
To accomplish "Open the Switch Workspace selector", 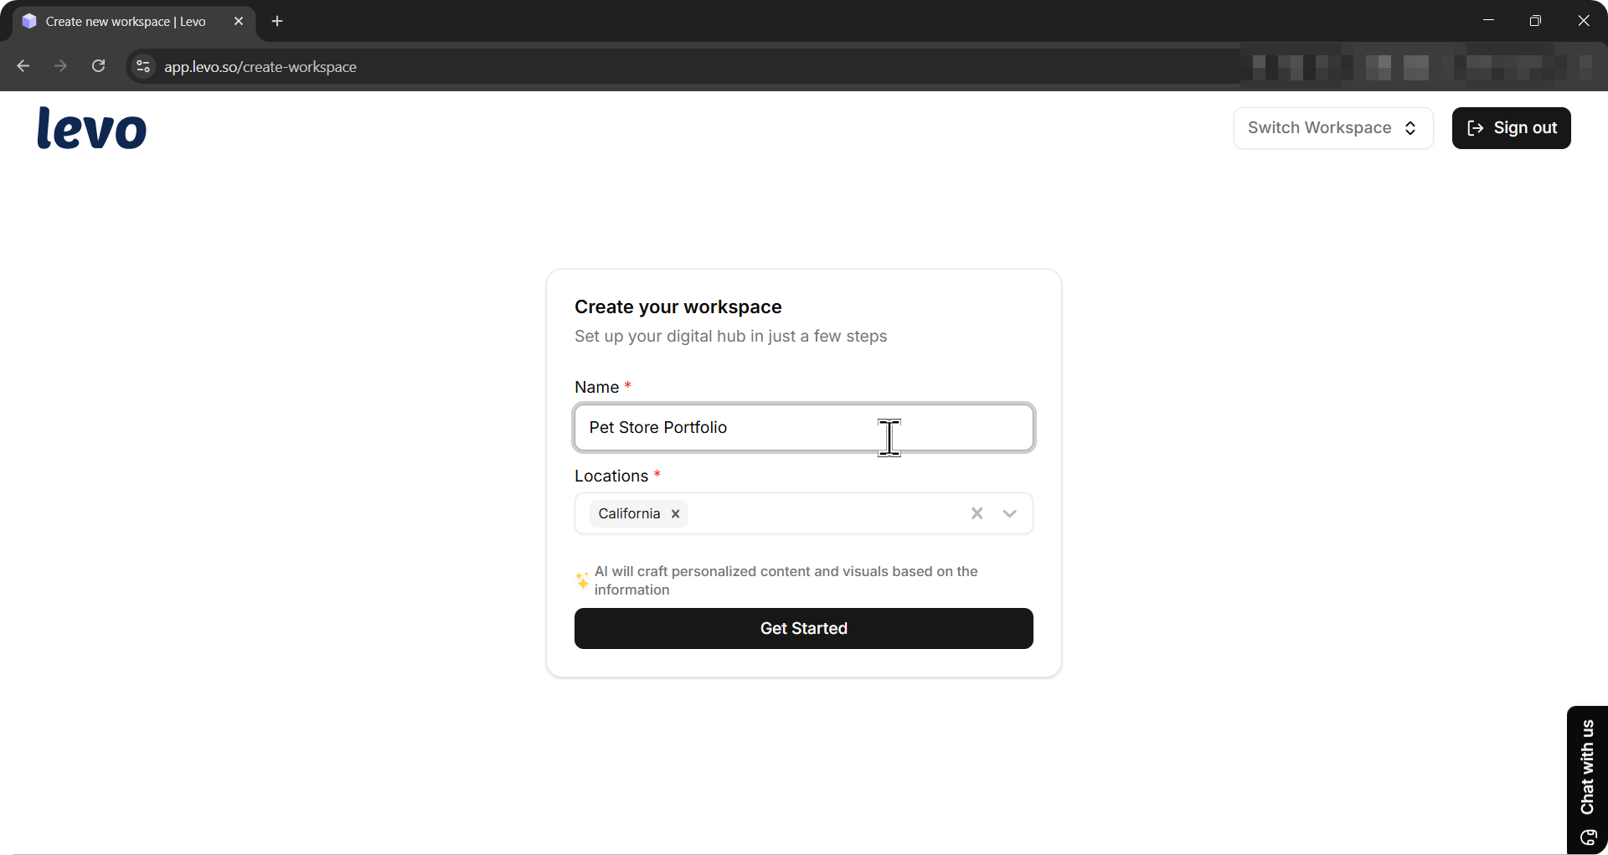I will (1332, 128).
